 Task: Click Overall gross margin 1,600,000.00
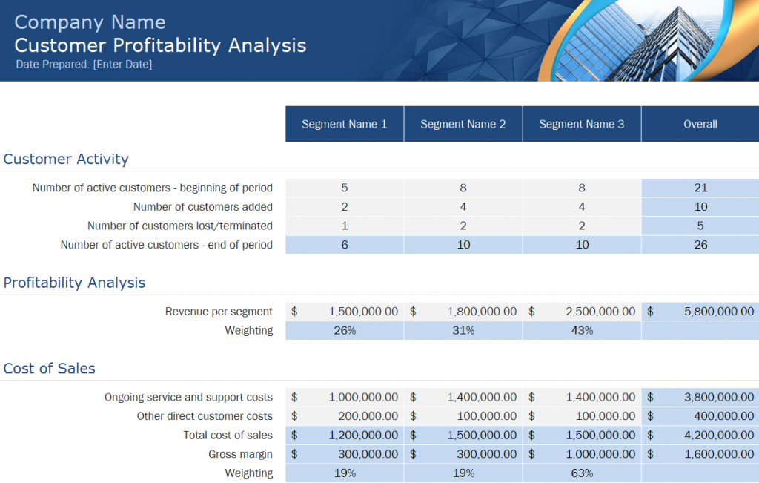click(700, 454)
